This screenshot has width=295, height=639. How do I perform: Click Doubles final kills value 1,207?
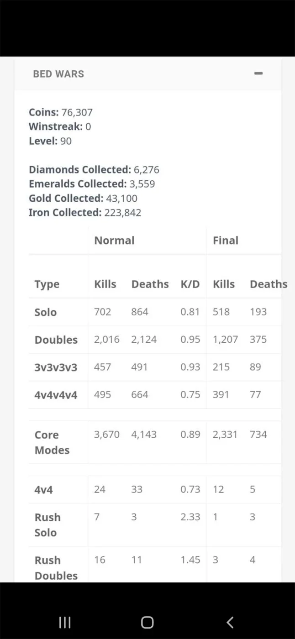[225, 340]
